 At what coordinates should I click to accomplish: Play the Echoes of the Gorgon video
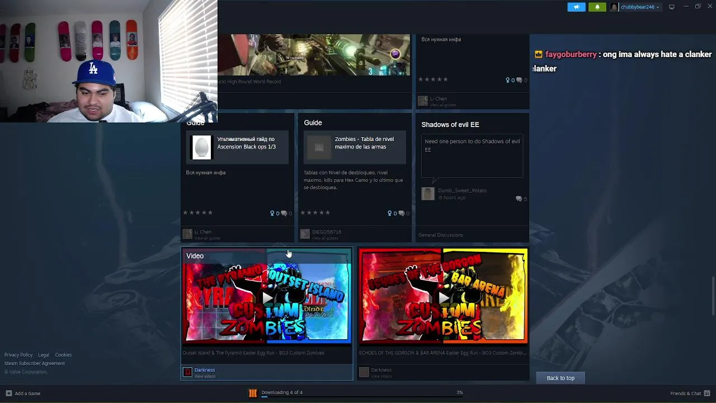[x=443, y=298]
